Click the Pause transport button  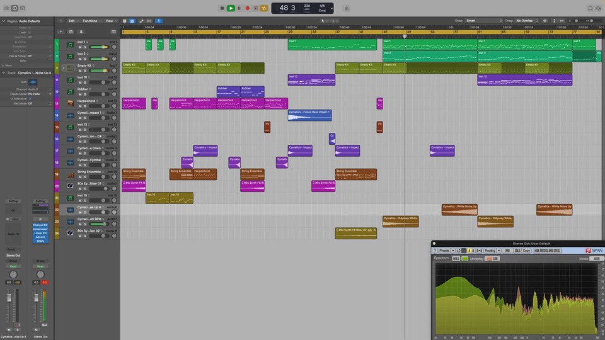(x=239, y=8)
